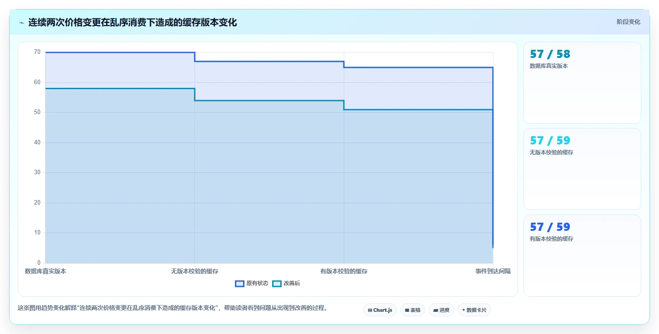Click the 57 / 58 value in first card
The height and width of the screenshot is (334, 659).
pos(550,54)
